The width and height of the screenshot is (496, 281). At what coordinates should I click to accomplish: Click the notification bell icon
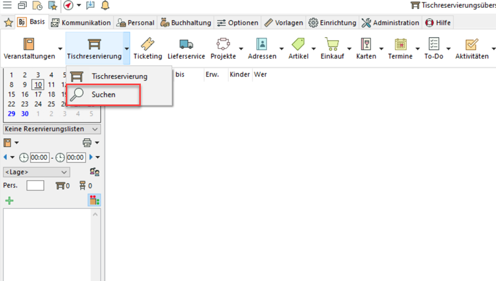tap(105, 6)
